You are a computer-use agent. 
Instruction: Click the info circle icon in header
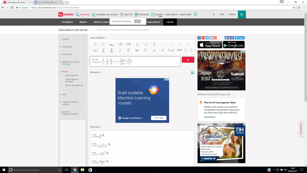195,15
